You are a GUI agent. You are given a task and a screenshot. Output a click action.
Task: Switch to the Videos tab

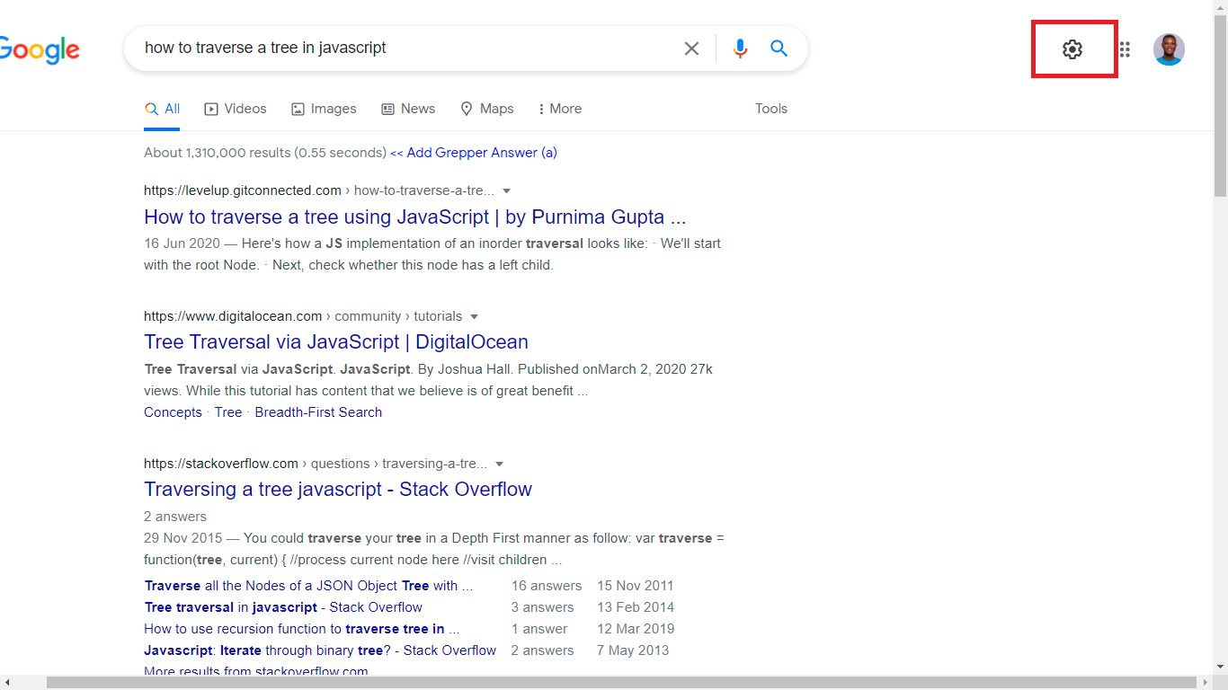coord(236,109)
